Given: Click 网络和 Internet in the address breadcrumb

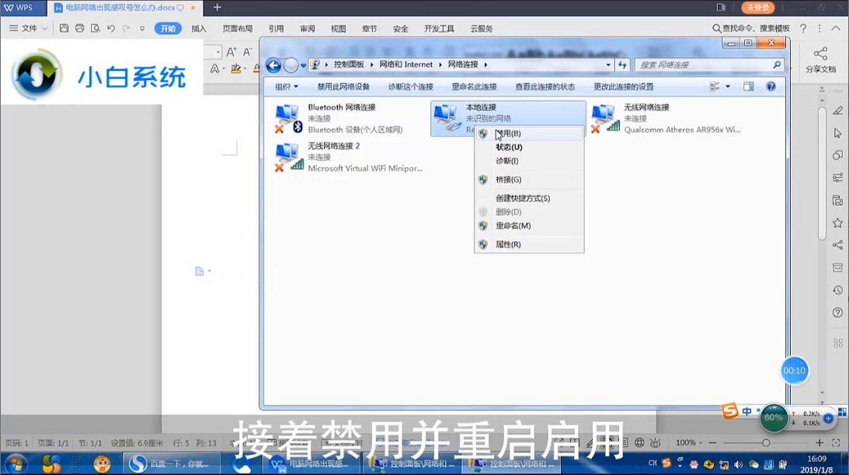Looking at the screenshot, I should coord(405,65).
